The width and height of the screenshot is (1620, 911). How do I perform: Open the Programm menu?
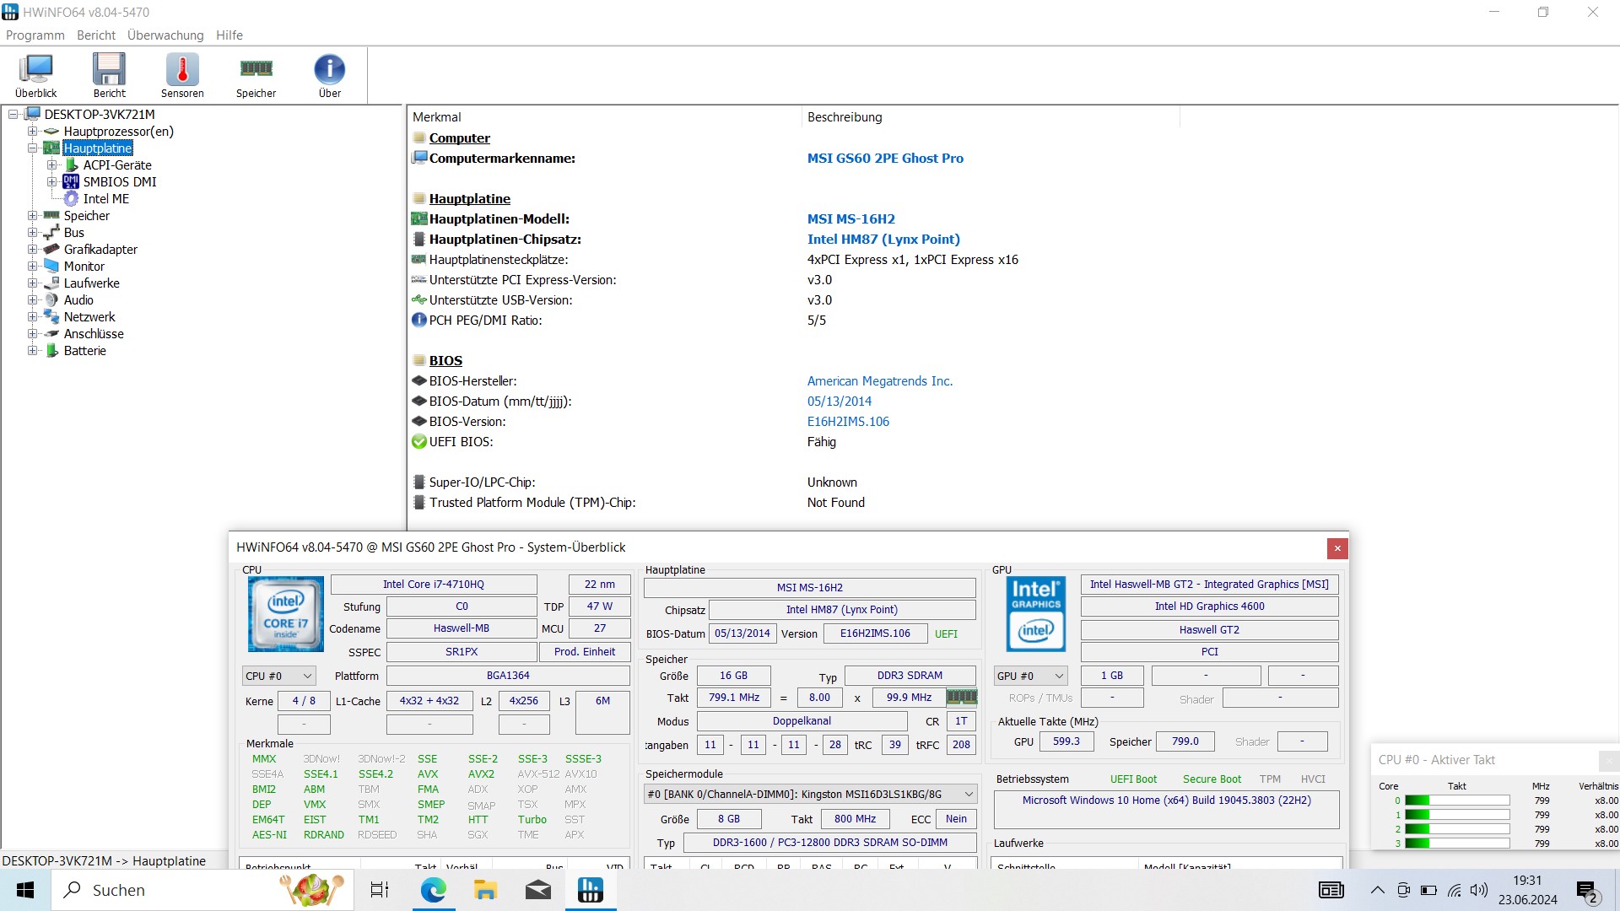35,35
